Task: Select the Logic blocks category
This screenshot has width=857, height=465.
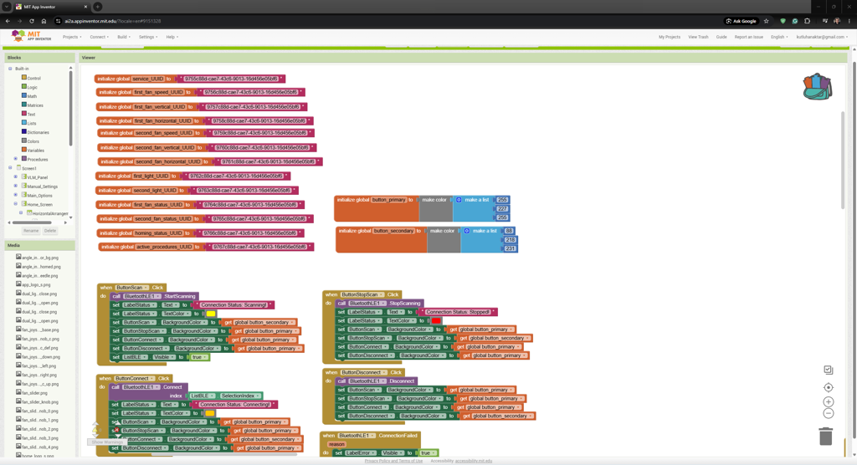Action: click(x=29, y=87)
